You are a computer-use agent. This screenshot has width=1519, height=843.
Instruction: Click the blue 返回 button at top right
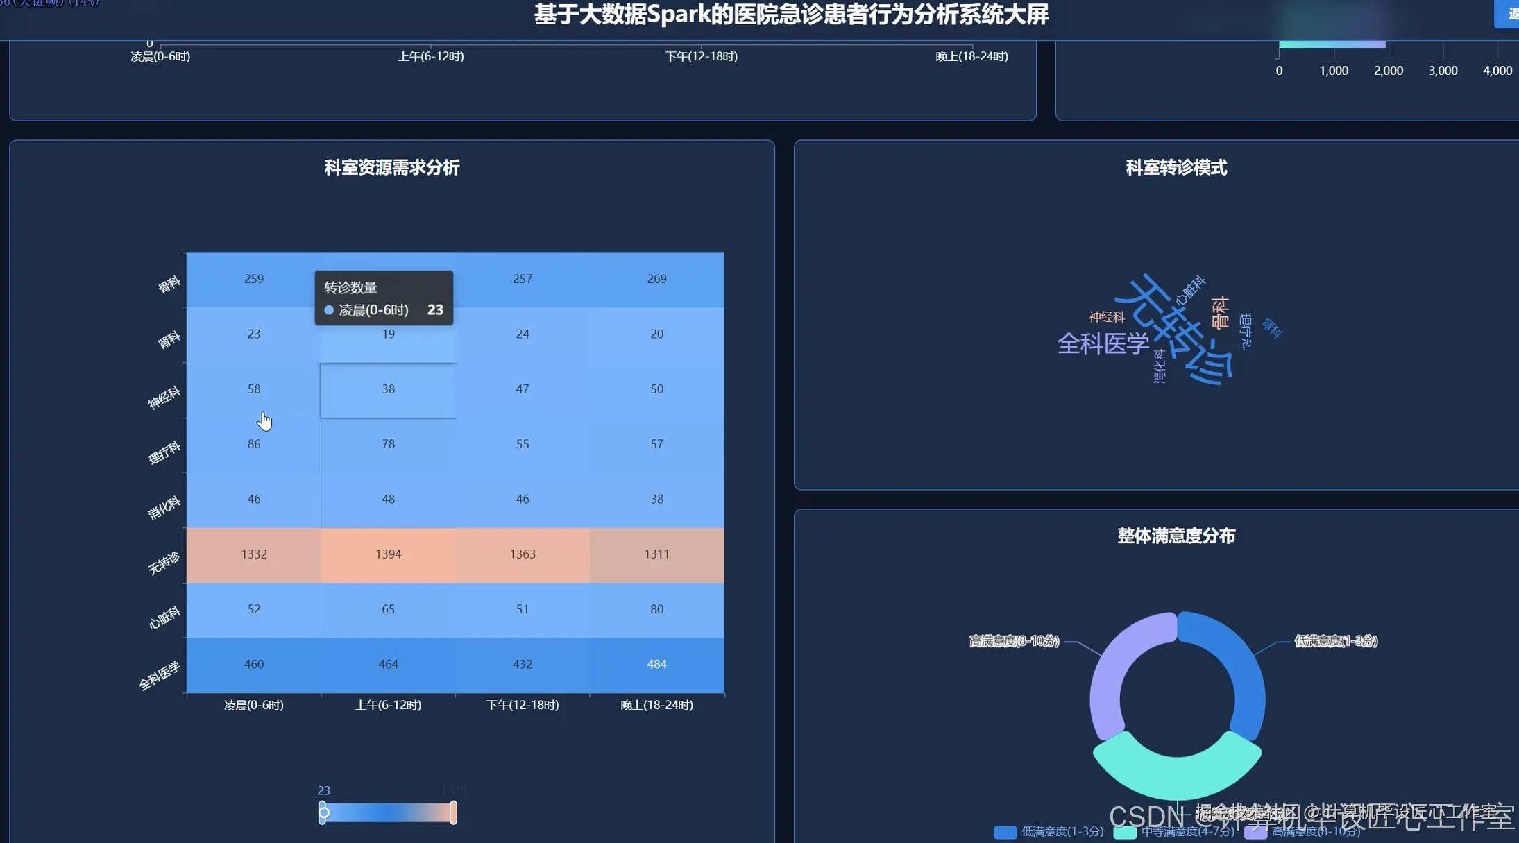1513,14
